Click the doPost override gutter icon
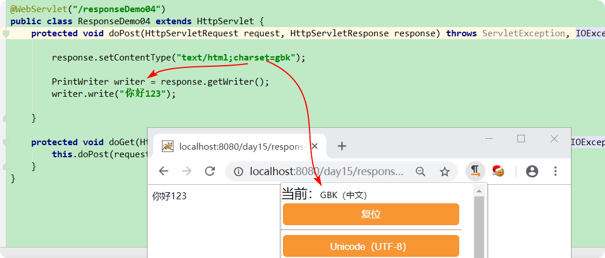The width and height of the screenshot is (605, 258). (x=6, y=34)
